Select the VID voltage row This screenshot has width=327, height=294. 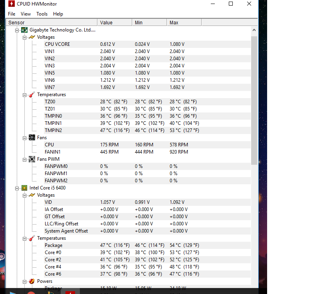click(x=147, y=202)
